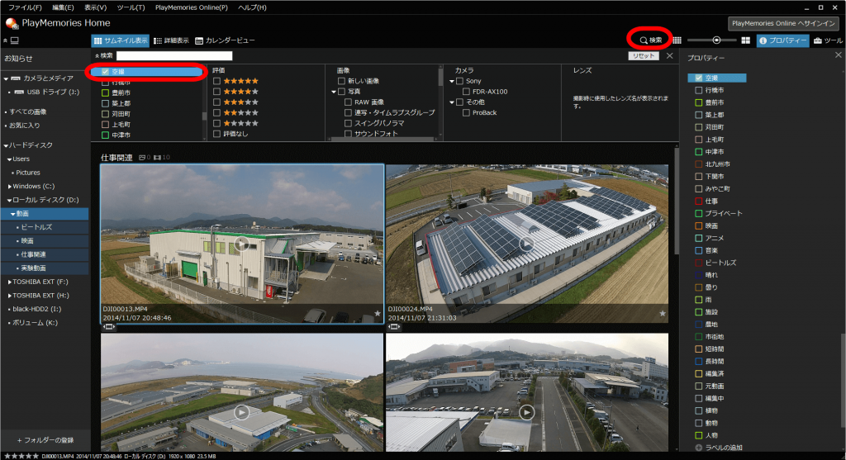Tick the FDR-AX100 camera checkbox

(x=466, y=92)
